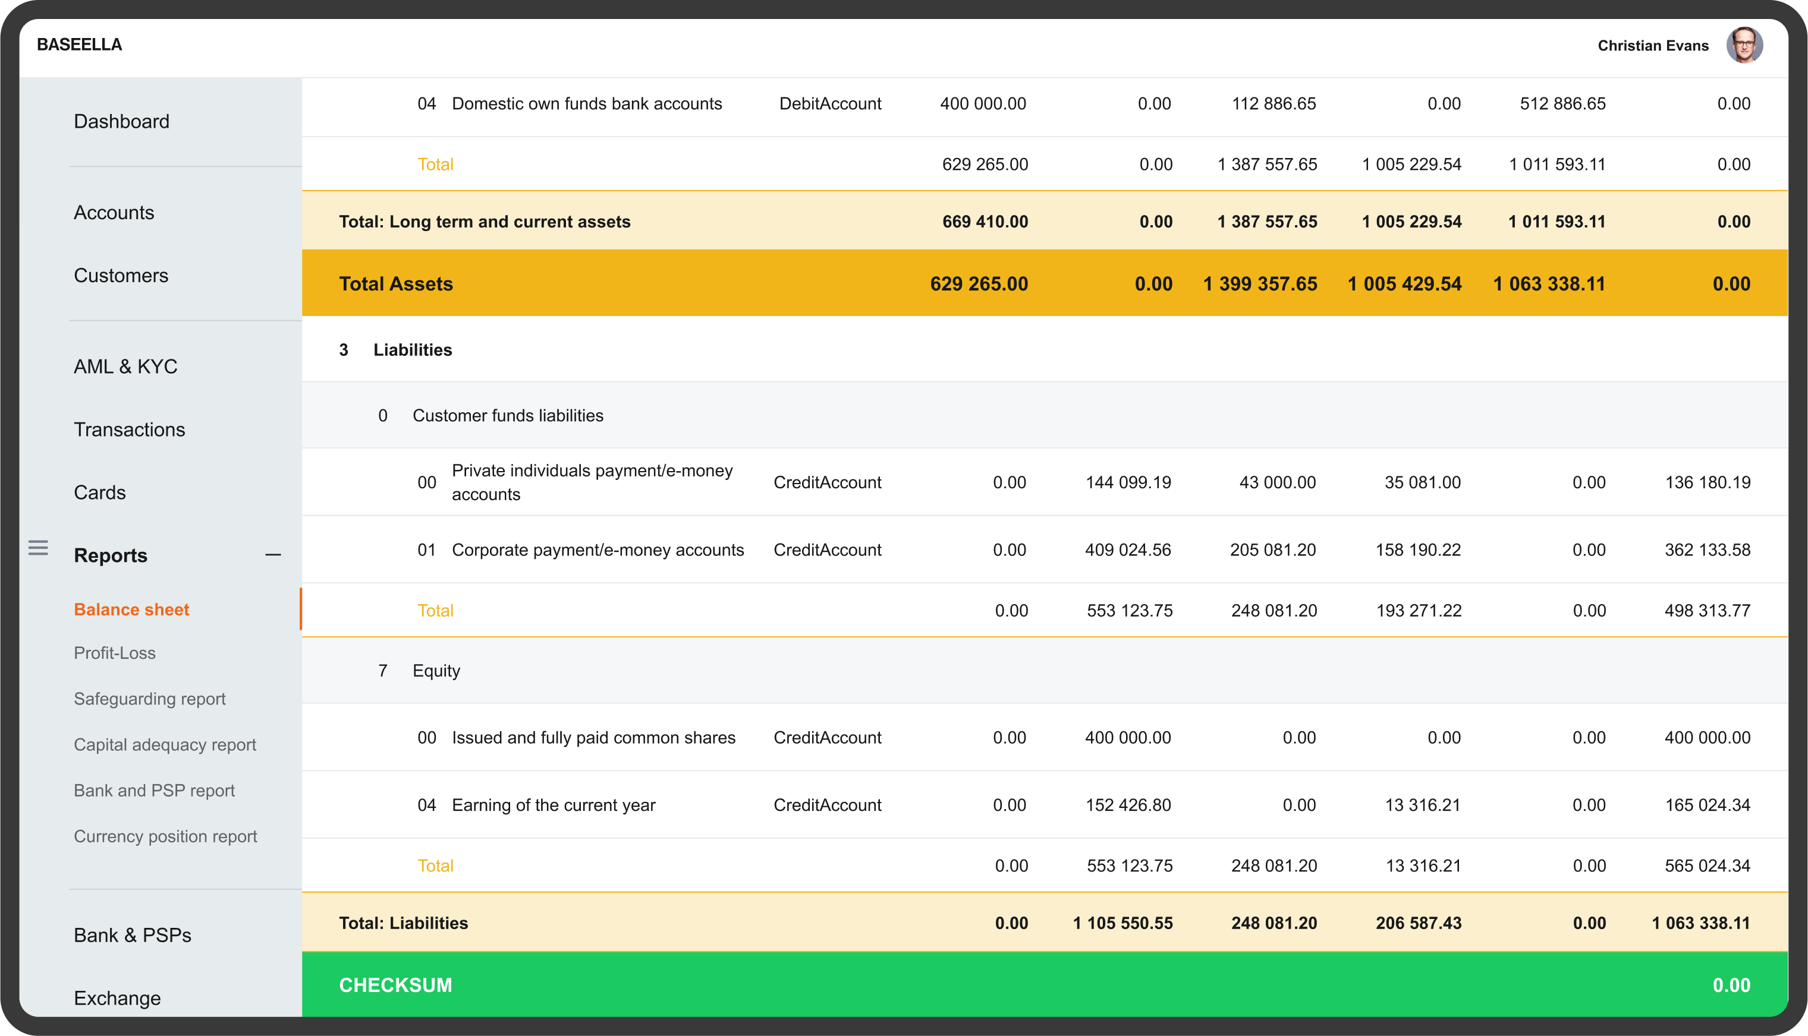The width and height of the screenshot is (1808, 1036).
Task: Open the Profit-Loss report
Action: pyautogui.click(x=115, y=653)
